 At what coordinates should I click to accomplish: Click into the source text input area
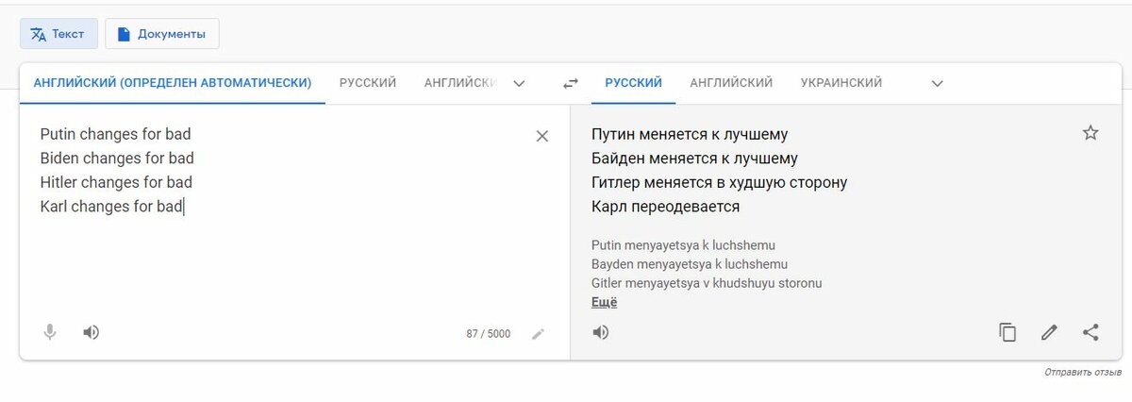[283, 217]
